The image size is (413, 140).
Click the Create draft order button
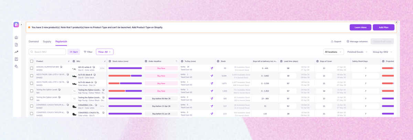(382, 42)
